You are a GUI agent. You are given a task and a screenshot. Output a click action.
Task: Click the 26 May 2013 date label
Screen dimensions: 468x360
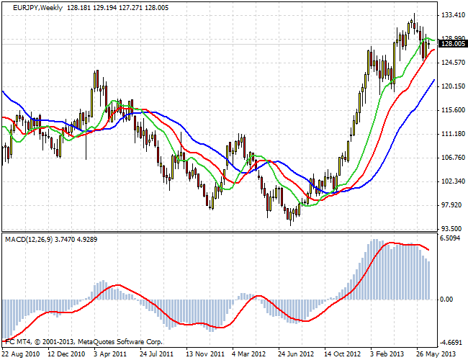(436, 354)
